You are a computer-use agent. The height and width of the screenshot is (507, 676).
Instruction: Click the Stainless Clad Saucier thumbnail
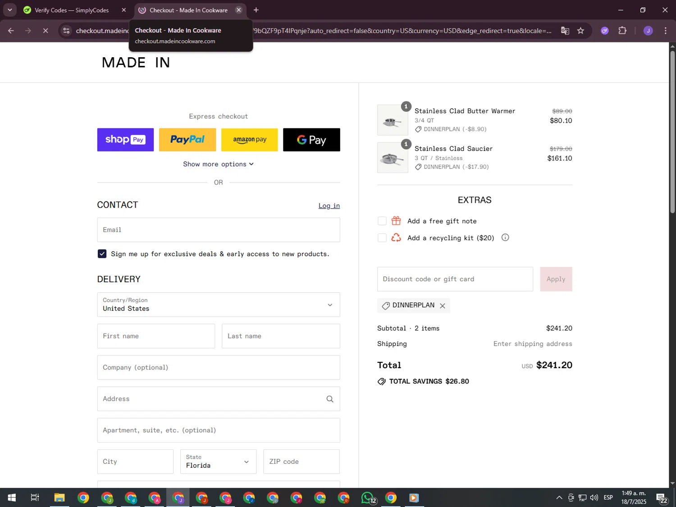393,158
